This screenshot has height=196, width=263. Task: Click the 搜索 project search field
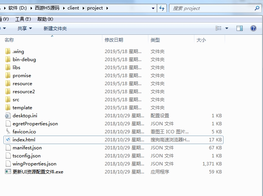coord(211,8)
